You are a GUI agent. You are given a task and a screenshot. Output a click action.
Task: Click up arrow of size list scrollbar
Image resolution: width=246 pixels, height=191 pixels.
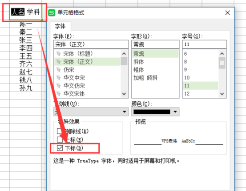(x=222, y=54)
